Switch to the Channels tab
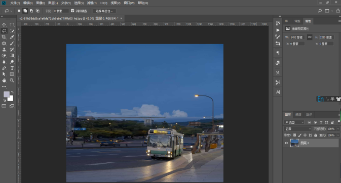341x183 pixels. (298, 115)
